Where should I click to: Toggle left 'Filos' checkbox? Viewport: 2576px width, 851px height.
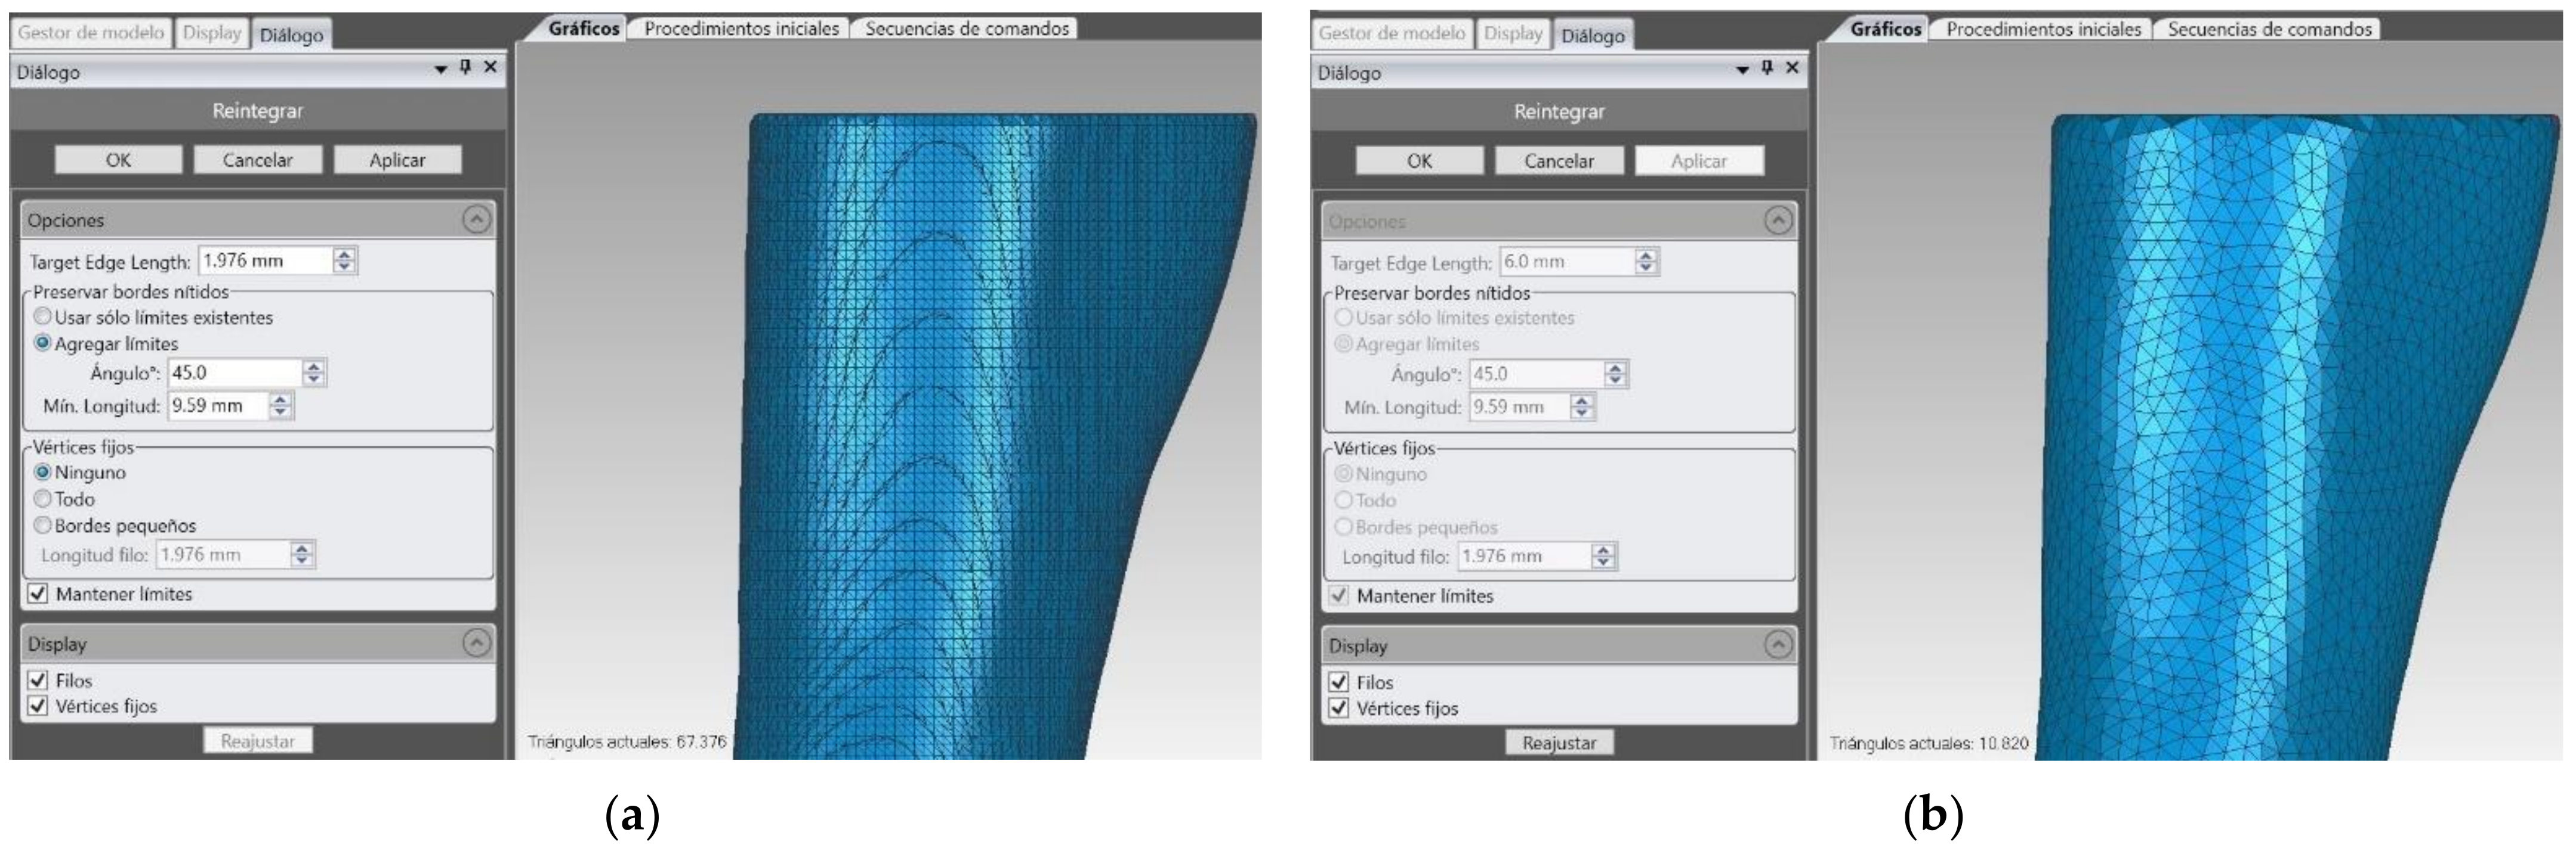point(38,680)
